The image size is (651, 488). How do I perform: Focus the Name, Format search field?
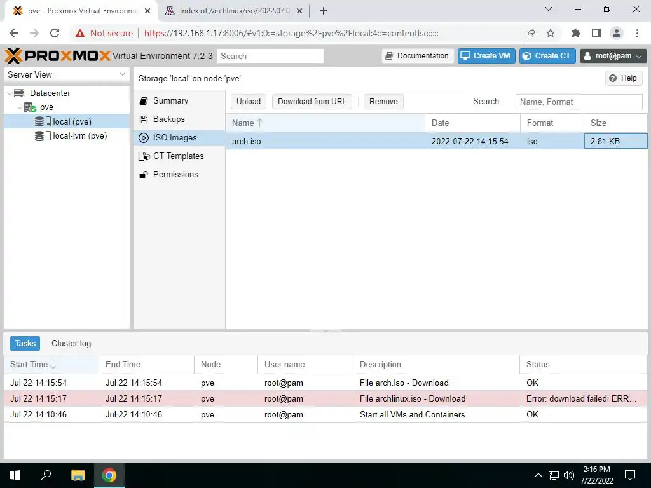[579, 102]
